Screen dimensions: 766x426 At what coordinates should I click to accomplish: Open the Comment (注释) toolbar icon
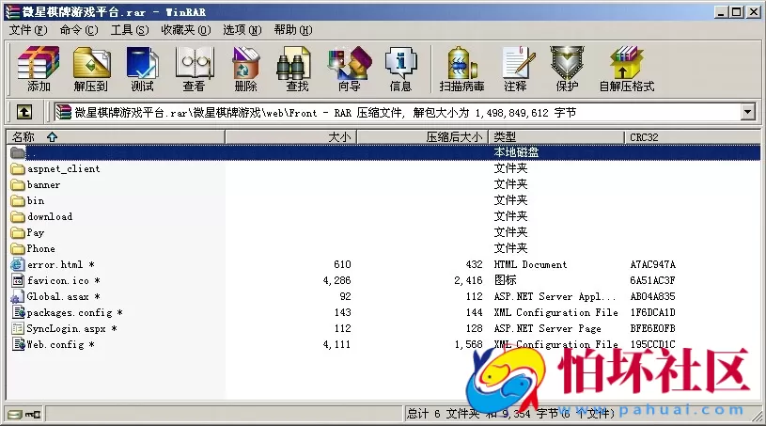pyautogui.click(x=516, y=69)
